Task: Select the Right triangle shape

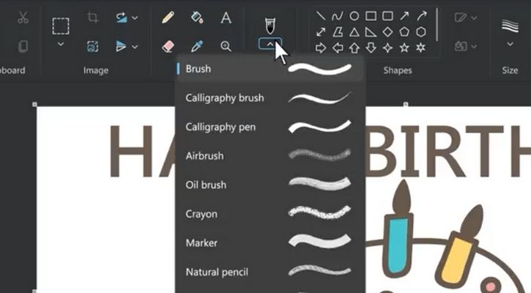Action: 371,32
